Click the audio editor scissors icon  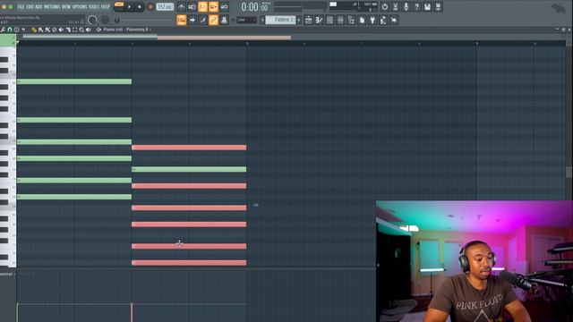pos(395,6)
